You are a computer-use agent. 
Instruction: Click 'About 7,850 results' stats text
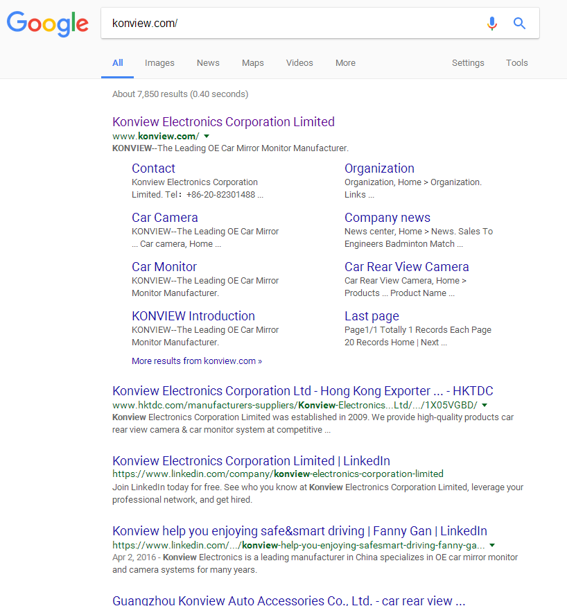180,94
